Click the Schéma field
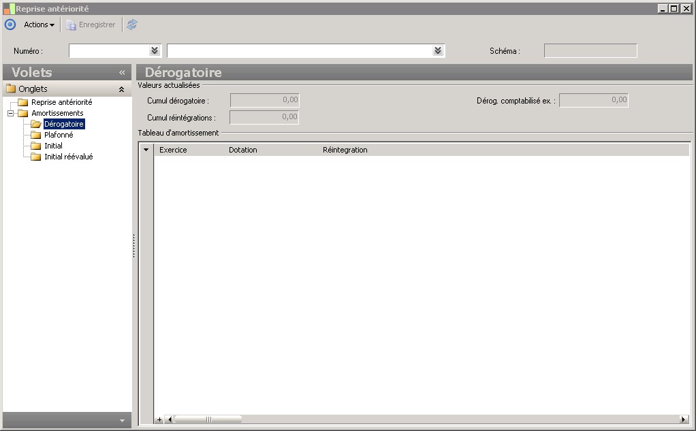Screen dimensions: 696x431 point(590,50)
